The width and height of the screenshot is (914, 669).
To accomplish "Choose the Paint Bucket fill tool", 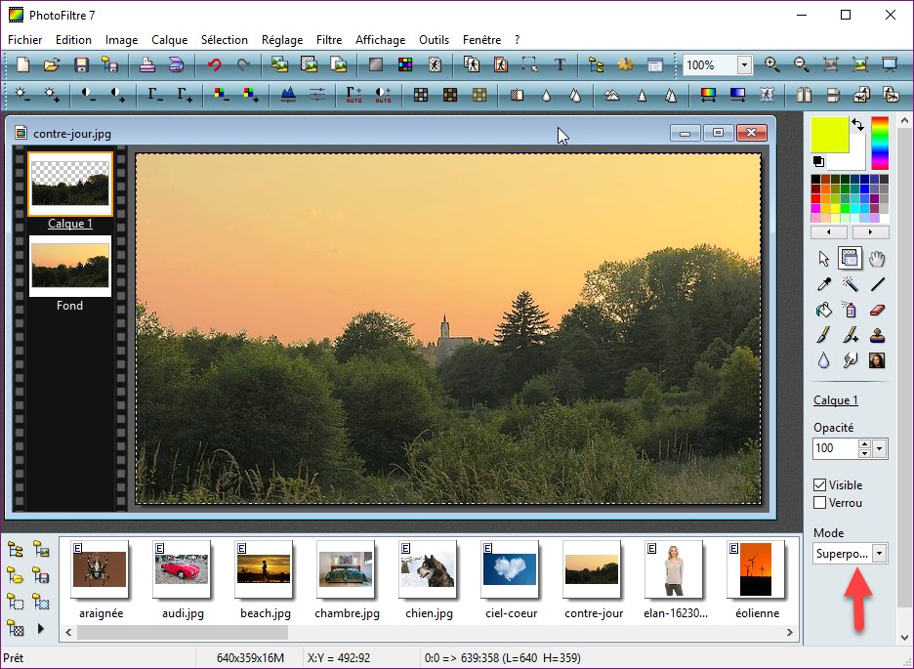I will (823, 310).
